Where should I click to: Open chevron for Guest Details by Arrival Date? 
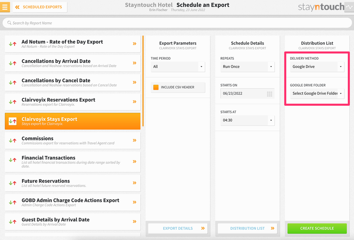point(135,222)
